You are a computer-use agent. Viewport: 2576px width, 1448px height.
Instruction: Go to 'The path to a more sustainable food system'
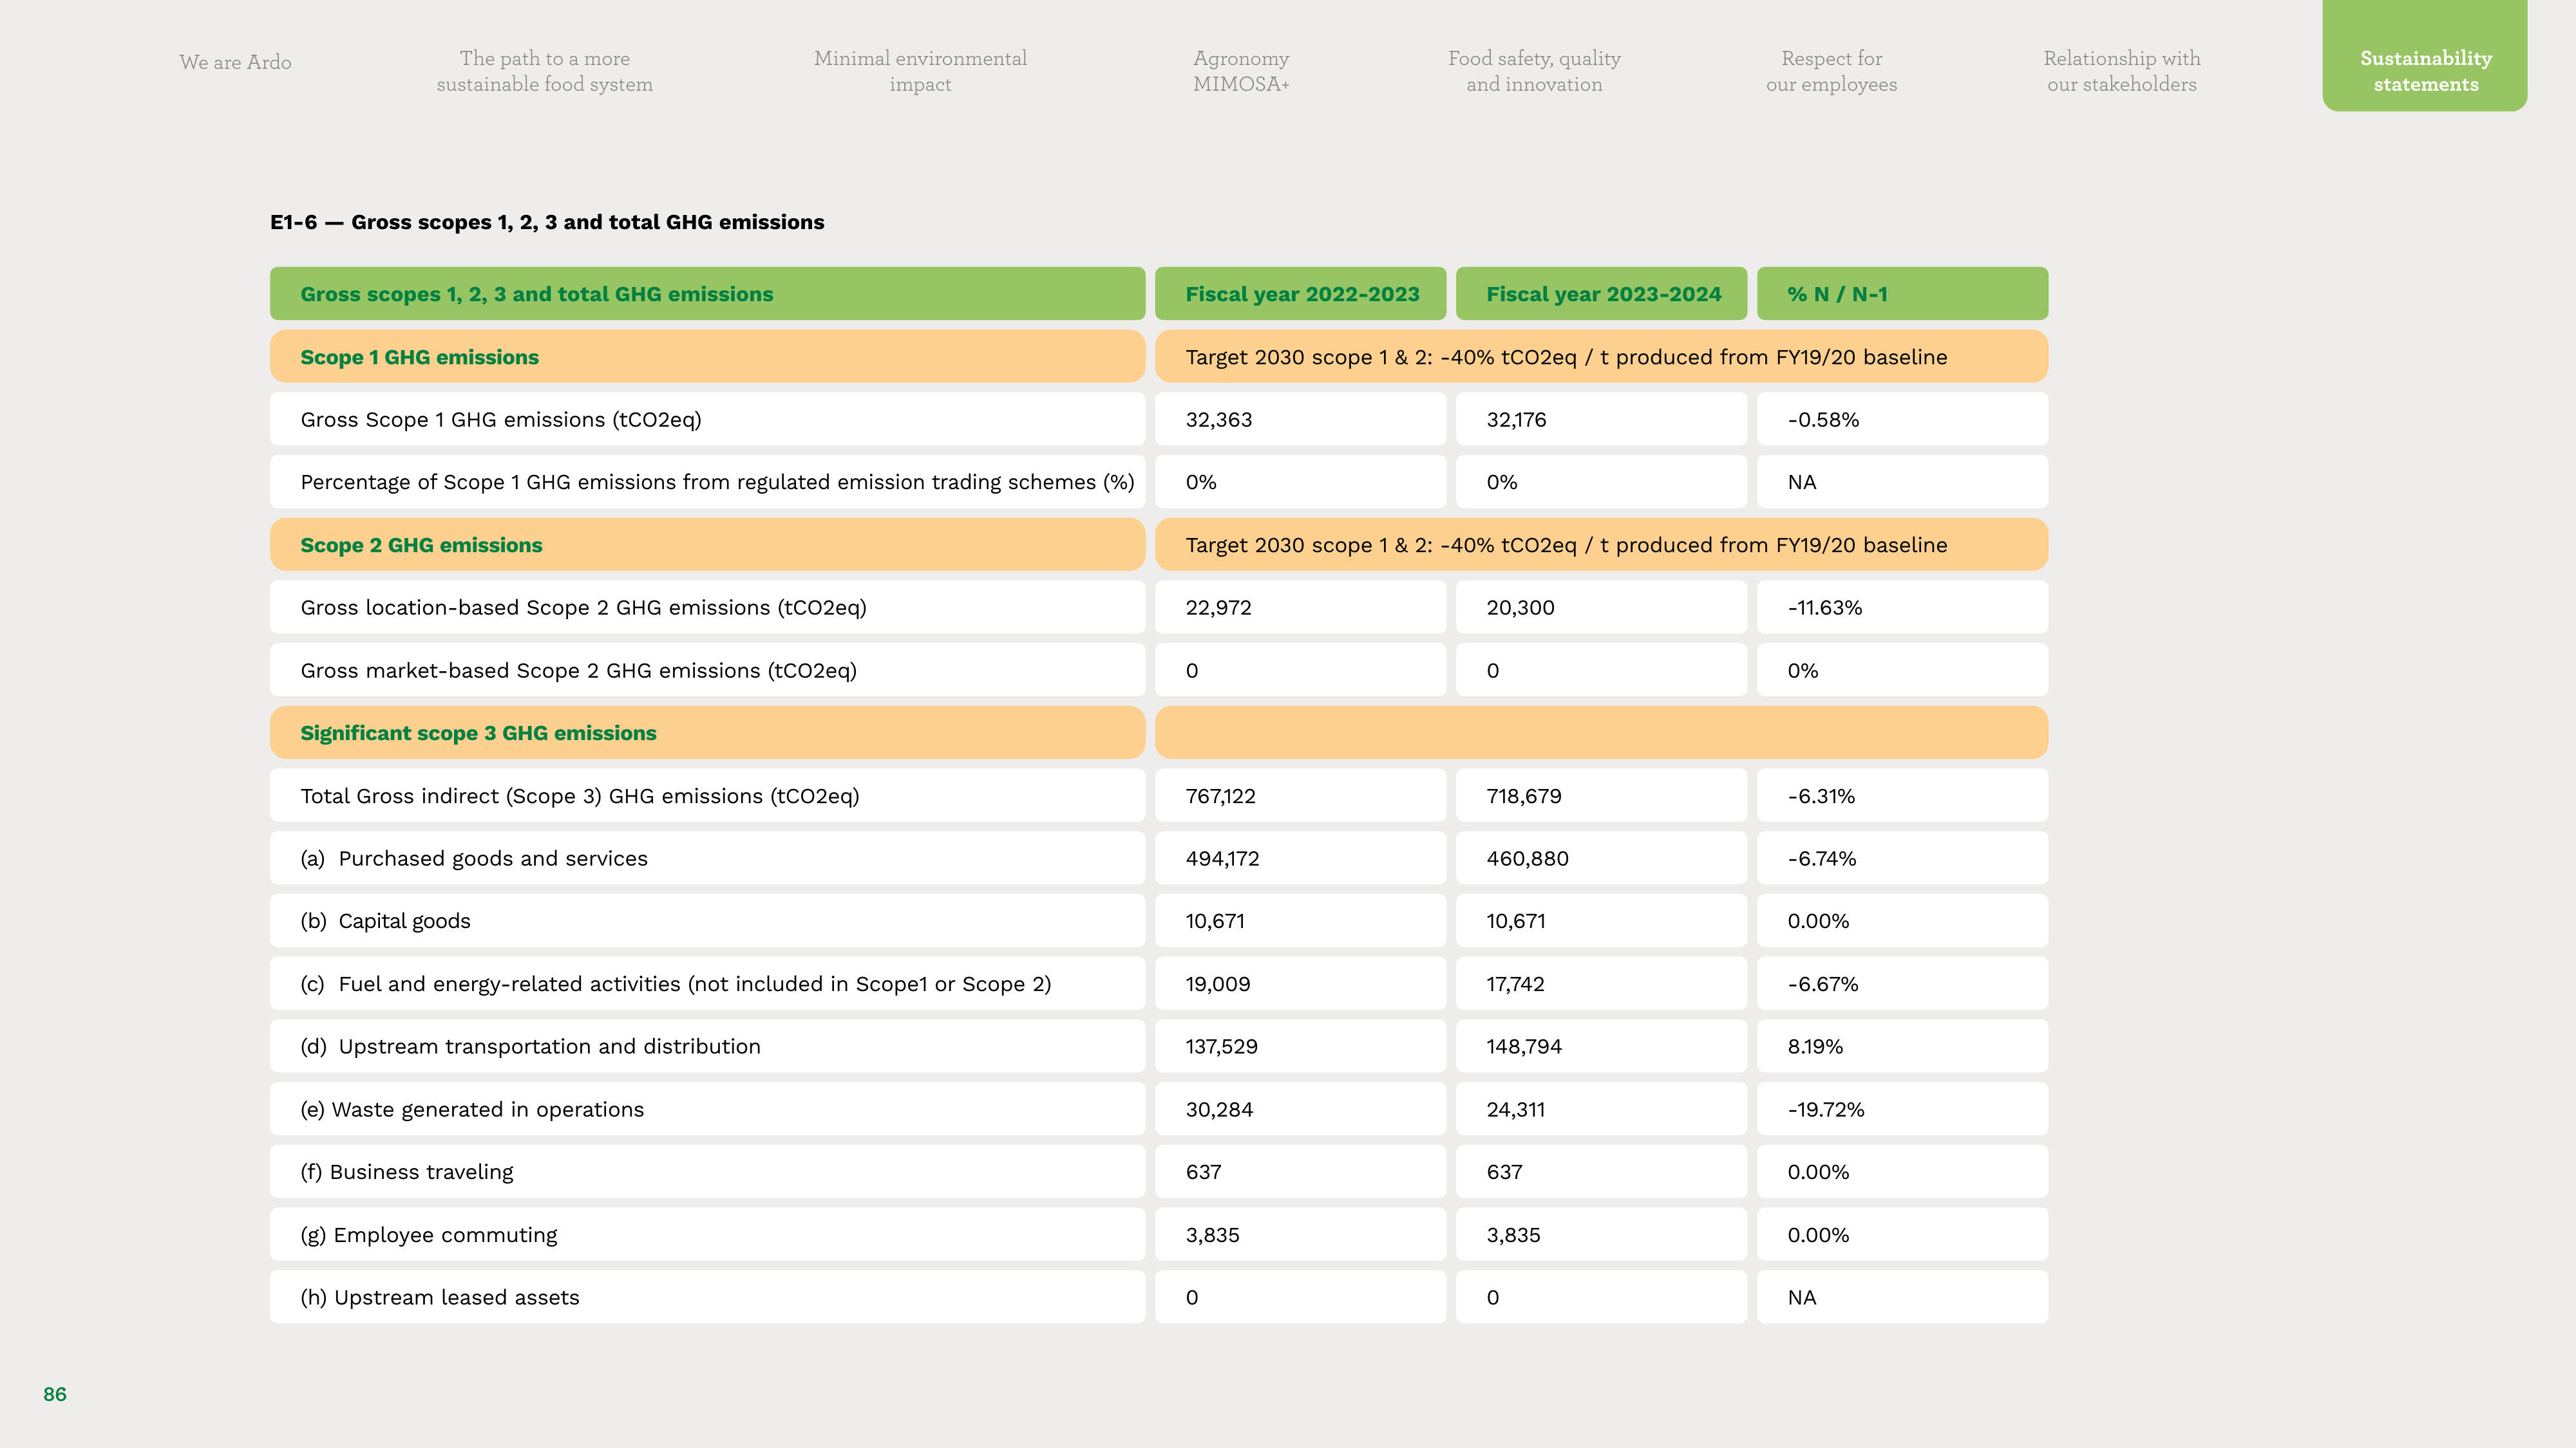click(x=545, y=71)
